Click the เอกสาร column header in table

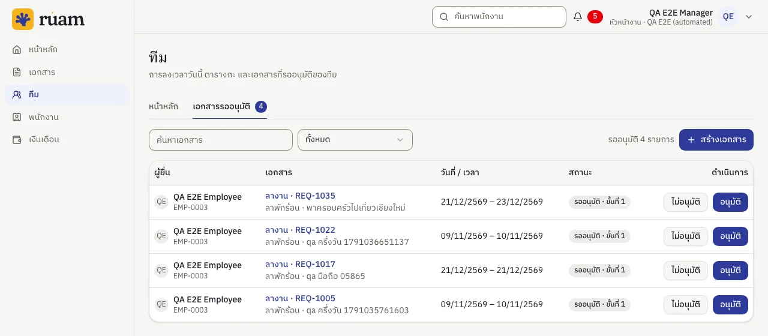point(278,173)
